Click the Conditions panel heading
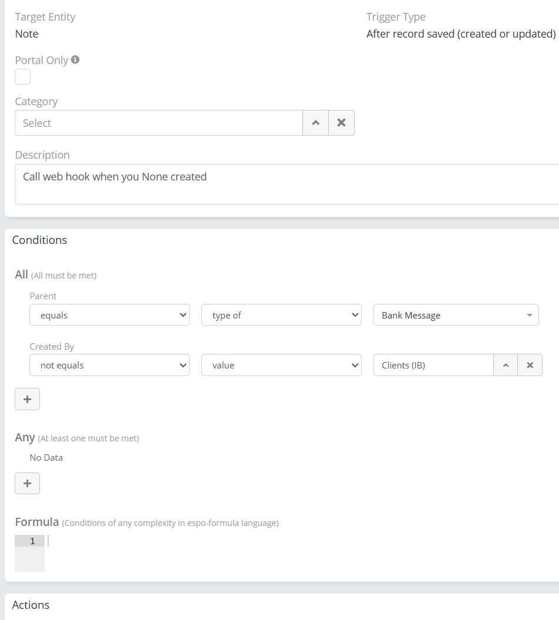 tap(40, 240)
